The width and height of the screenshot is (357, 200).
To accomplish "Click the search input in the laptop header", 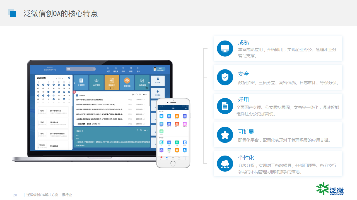I will [x=81, y=69].
